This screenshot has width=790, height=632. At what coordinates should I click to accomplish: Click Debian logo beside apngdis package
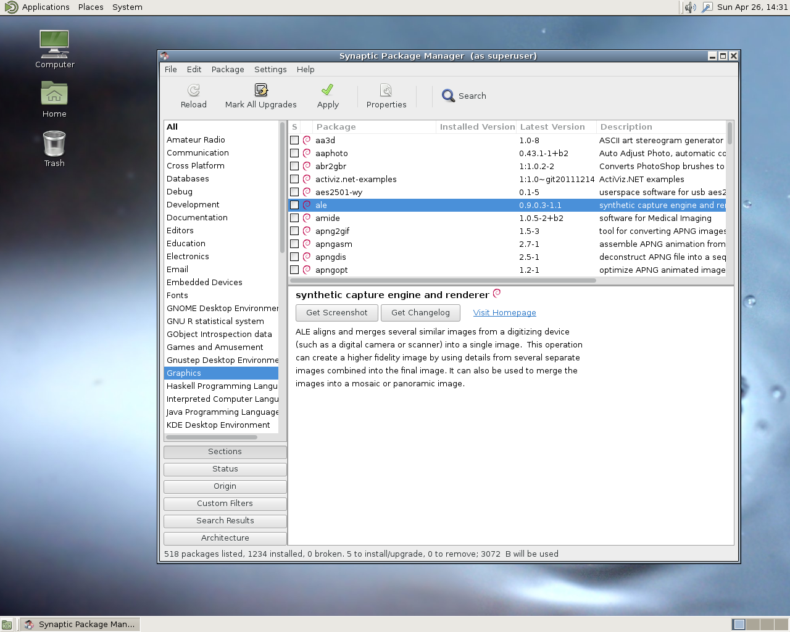pos(307,257)
